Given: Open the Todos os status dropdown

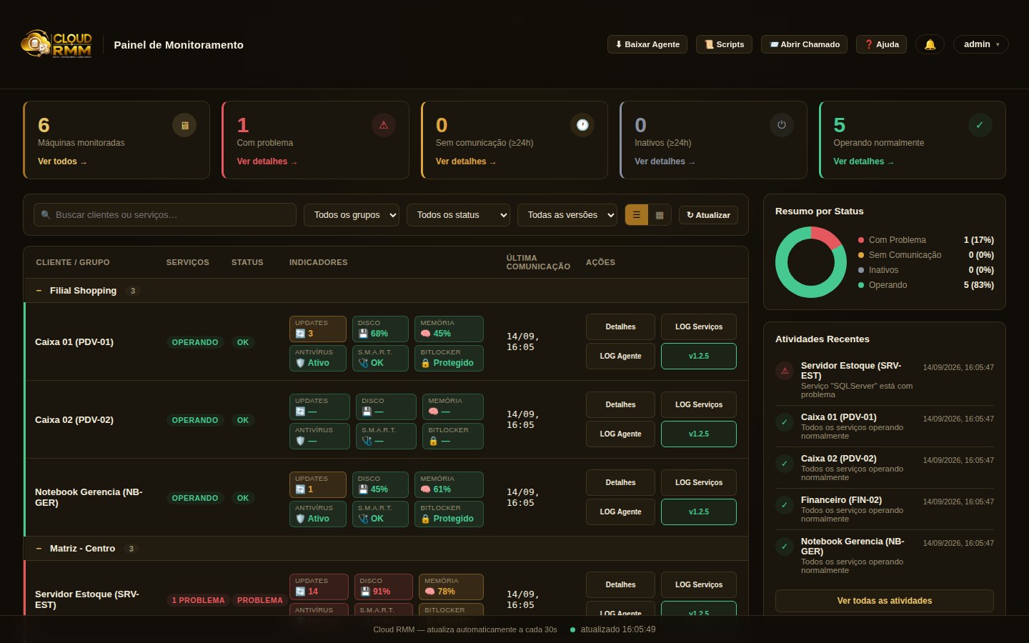Looking at the screenshot, I should [458, 215].
